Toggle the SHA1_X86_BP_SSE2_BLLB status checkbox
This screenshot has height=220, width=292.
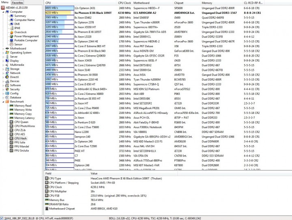2,218
